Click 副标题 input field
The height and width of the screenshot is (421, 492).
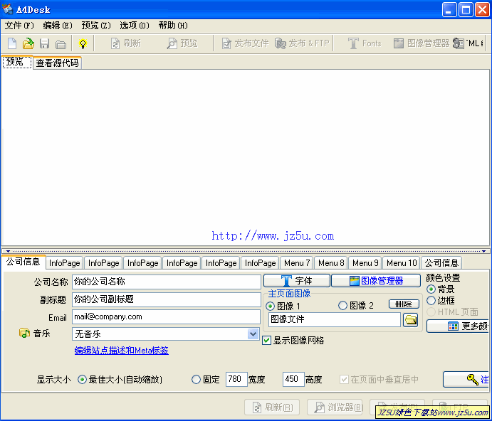pos(167,299)
